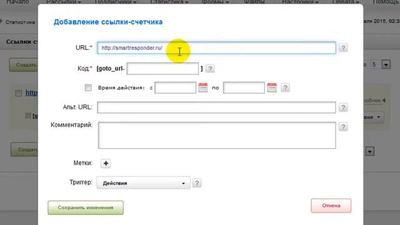
Task: Click the lower Создать button behind the dialog
Action: (x=24, y=149)
